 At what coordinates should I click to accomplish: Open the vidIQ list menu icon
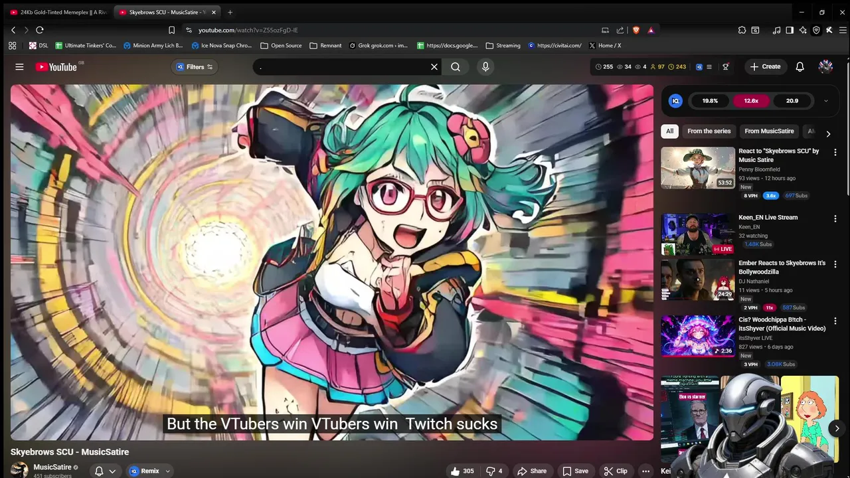pos(709,66)
